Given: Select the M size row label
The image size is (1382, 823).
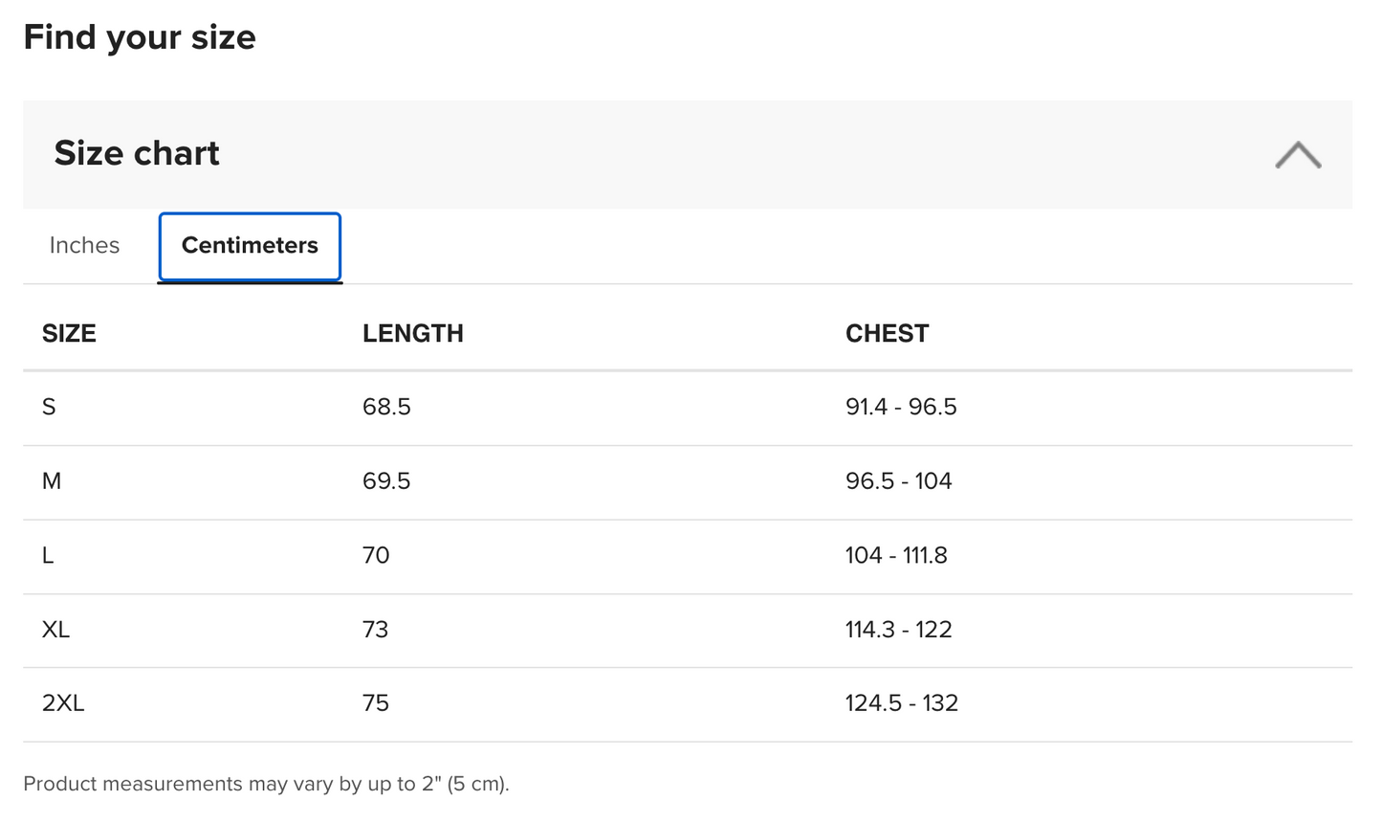Looking at the screenshot, I should point(52,481).
